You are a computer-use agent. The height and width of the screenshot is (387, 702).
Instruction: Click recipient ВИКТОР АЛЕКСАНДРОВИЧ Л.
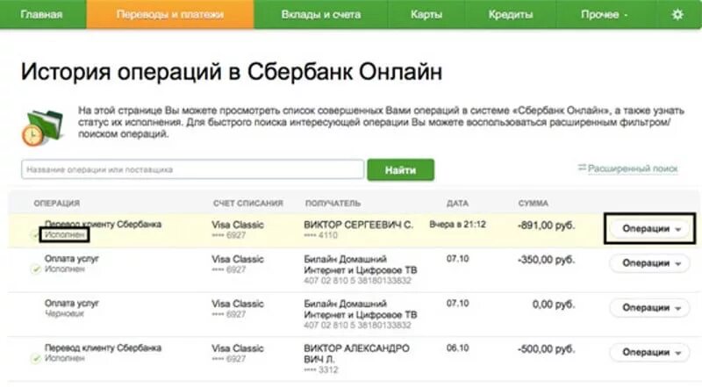point(356,354)
